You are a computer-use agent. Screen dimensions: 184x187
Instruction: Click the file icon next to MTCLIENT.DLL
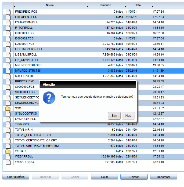[x=8, y=76]
